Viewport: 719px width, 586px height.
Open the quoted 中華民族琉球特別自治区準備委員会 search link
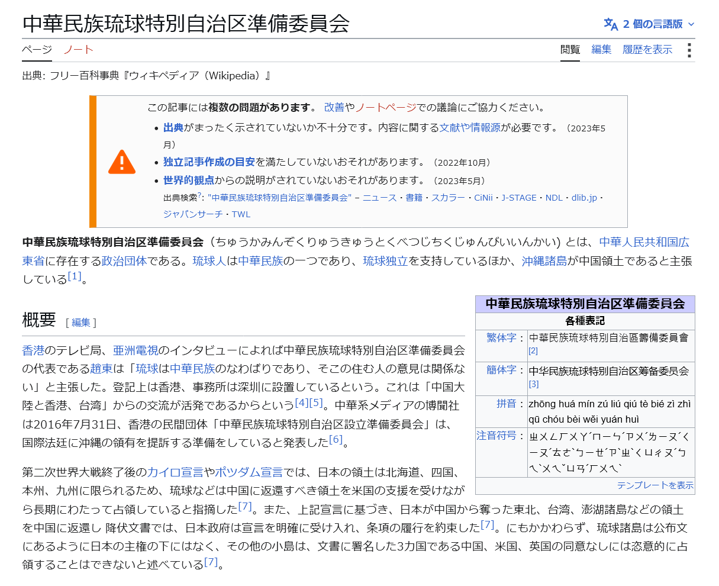280,198
